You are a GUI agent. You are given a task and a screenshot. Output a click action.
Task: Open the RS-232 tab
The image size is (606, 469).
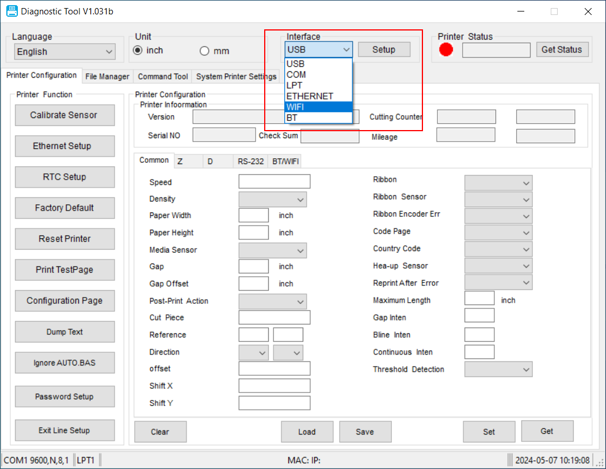coord(251,162)
